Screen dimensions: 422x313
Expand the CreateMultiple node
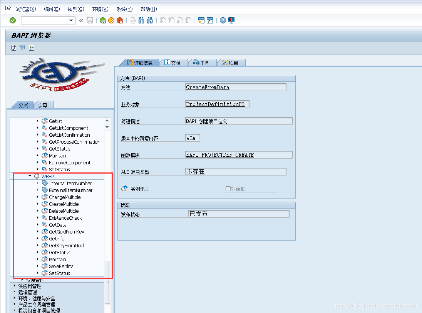click(37, 204)
